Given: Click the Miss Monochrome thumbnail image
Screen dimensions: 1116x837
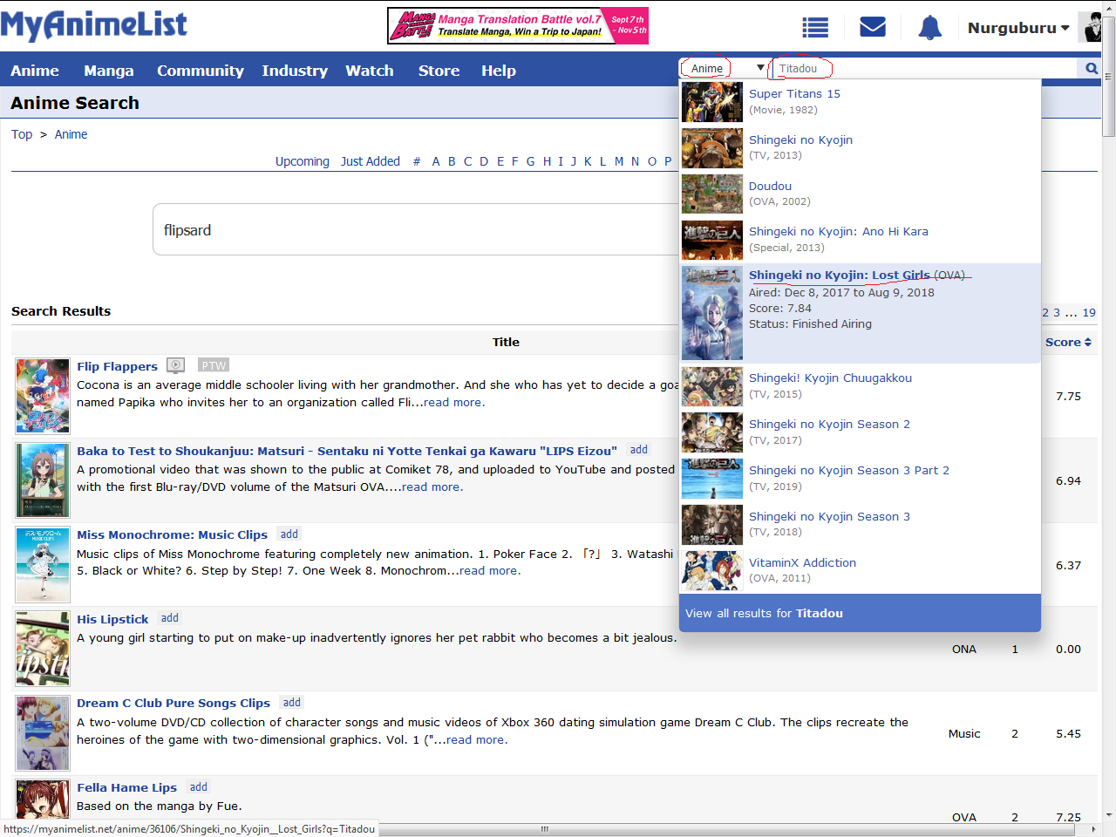Looking at the screenshot, I should coord(43,565).
